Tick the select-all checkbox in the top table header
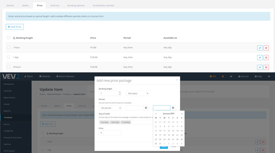275x153 pixels. 8,37
